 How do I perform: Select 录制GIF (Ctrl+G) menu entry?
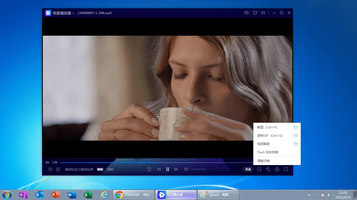tap(277, 135)
